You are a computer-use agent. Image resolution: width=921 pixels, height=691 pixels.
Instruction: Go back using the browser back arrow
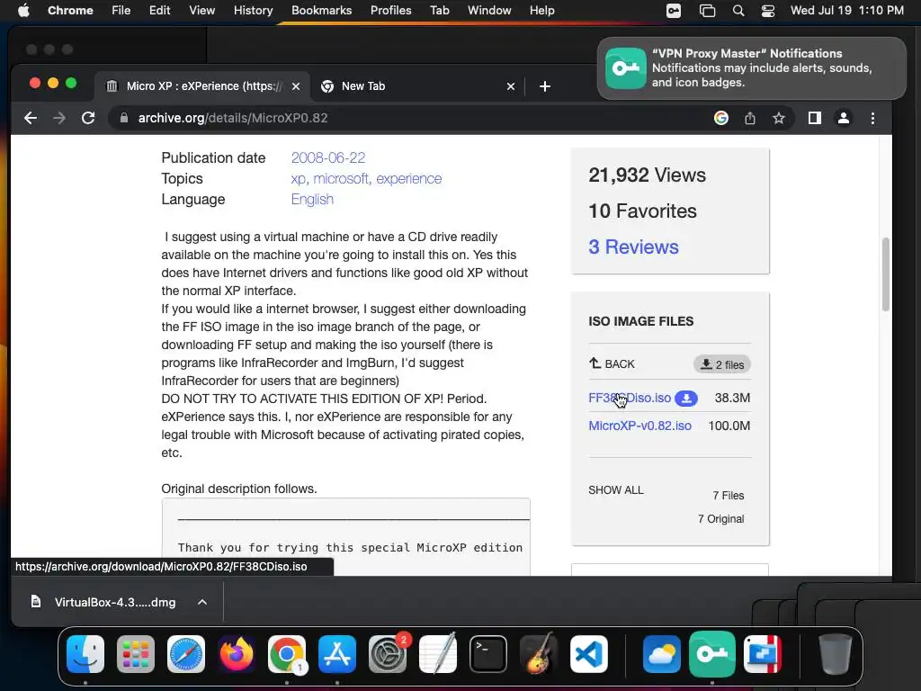[x=31, y=118]
